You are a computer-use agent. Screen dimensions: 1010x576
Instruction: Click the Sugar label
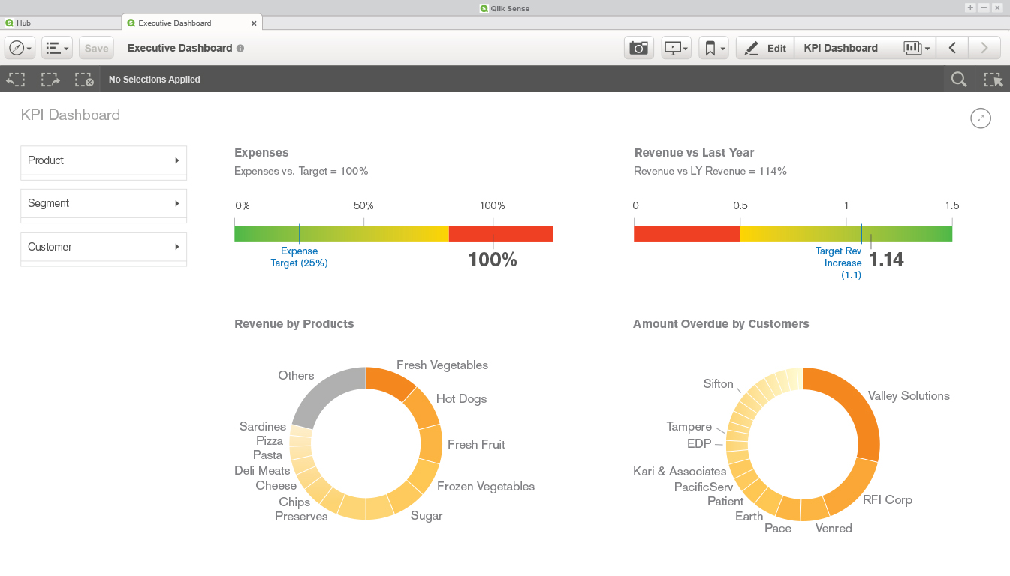[x=427, y=516]
